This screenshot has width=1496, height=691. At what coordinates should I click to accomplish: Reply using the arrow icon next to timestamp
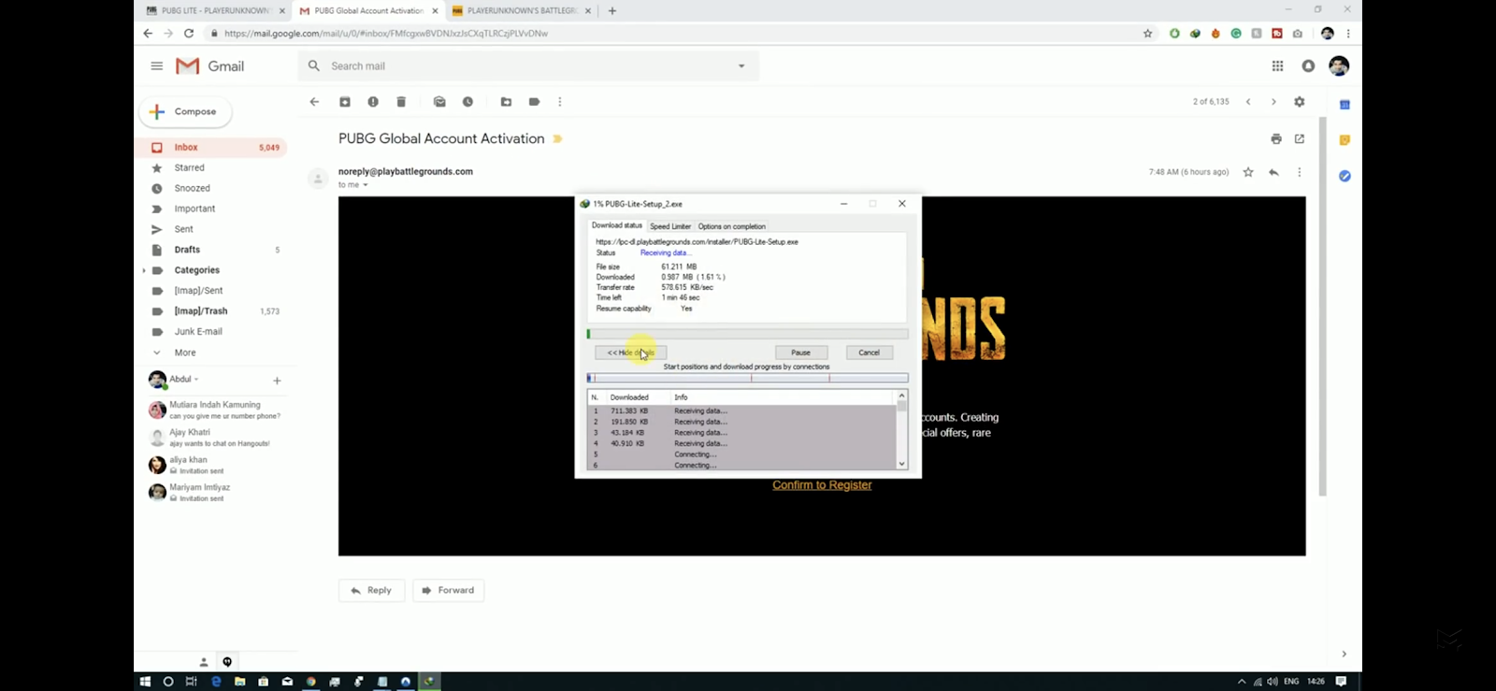(1273, 172)
